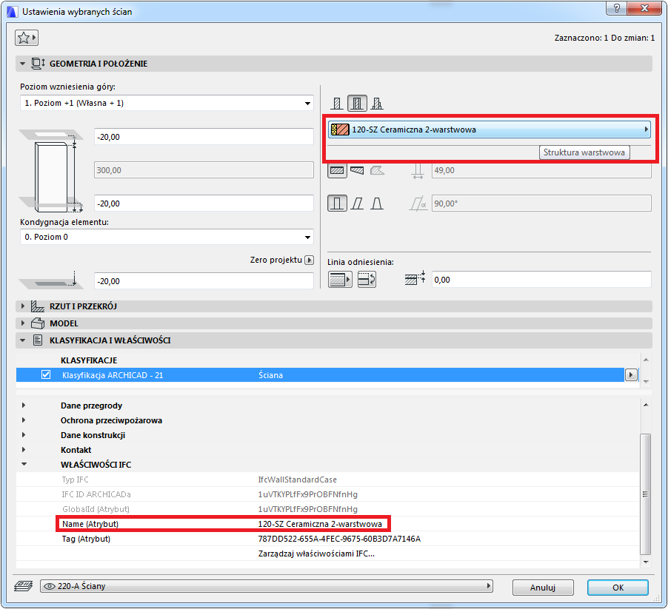Choose straight wall geometry icon
The image size is (668, 609).
(x=337, y=170)
